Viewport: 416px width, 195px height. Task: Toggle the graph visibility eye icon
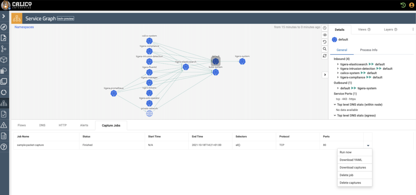(325, 35)
